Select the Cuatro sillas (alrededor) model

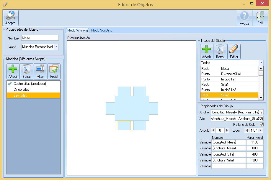(30, 84)
